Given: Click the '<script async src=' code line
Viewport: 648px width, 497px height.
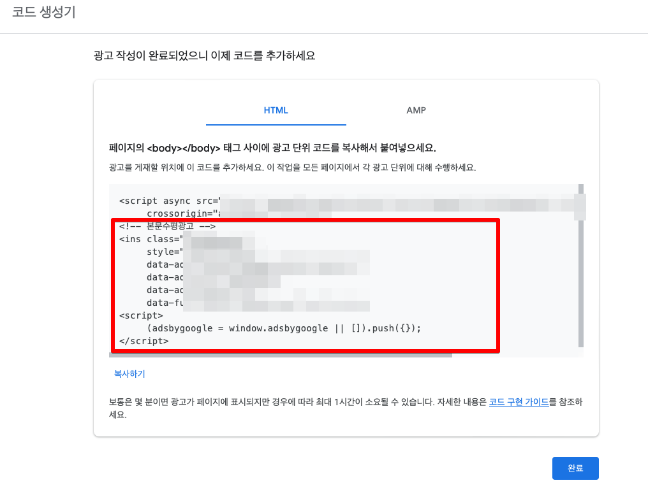Looking at the screenshot, I should 170,201.
